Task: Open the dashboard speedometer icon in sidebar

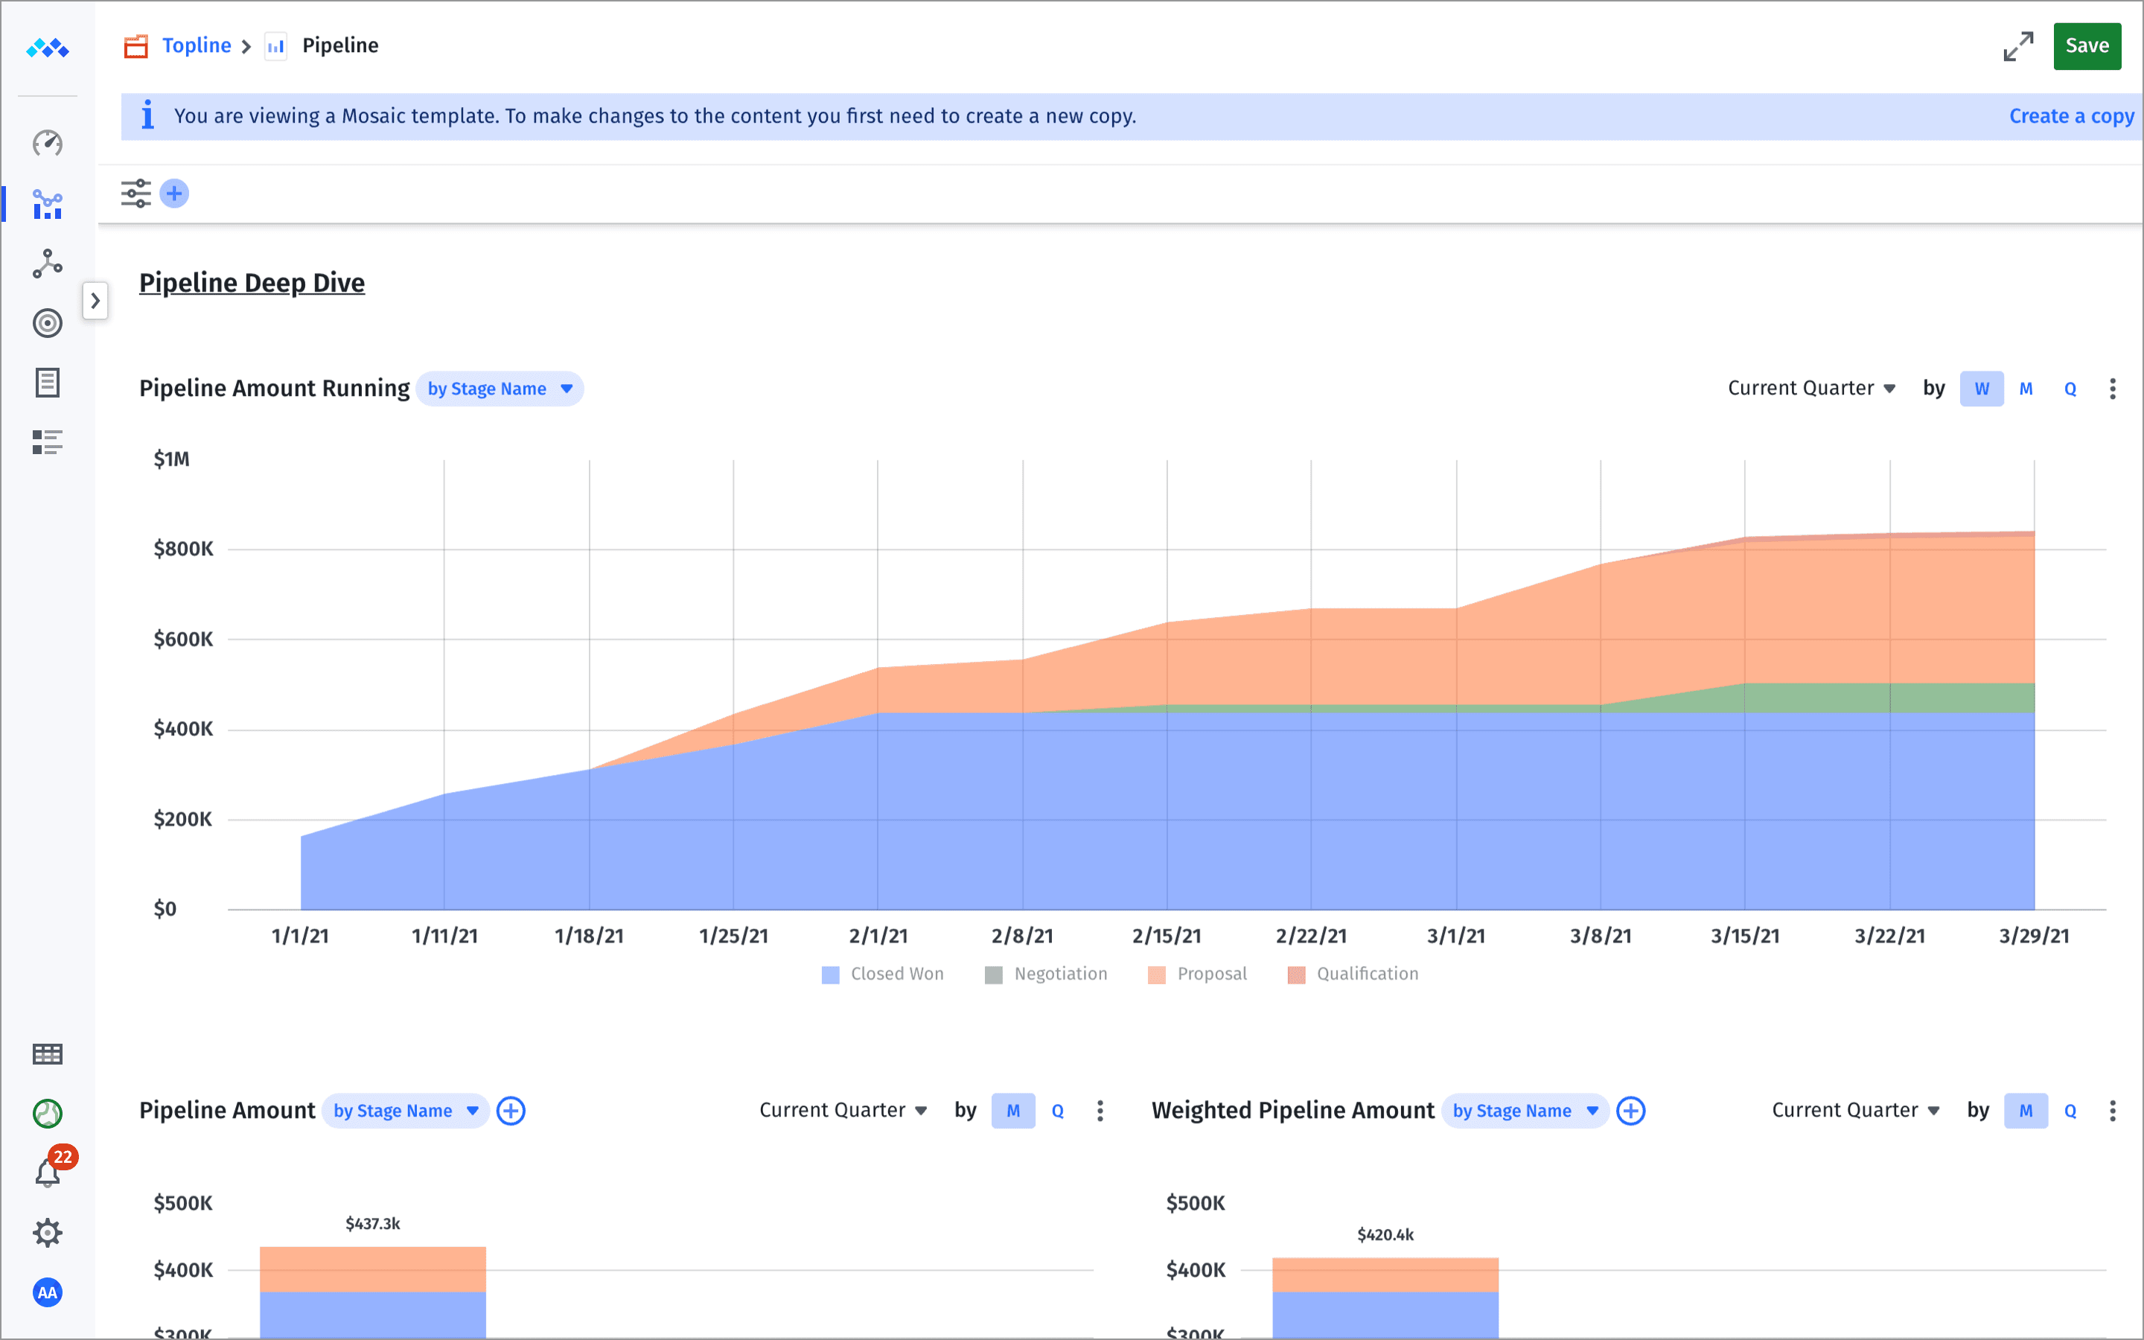Action: (47, 143)
